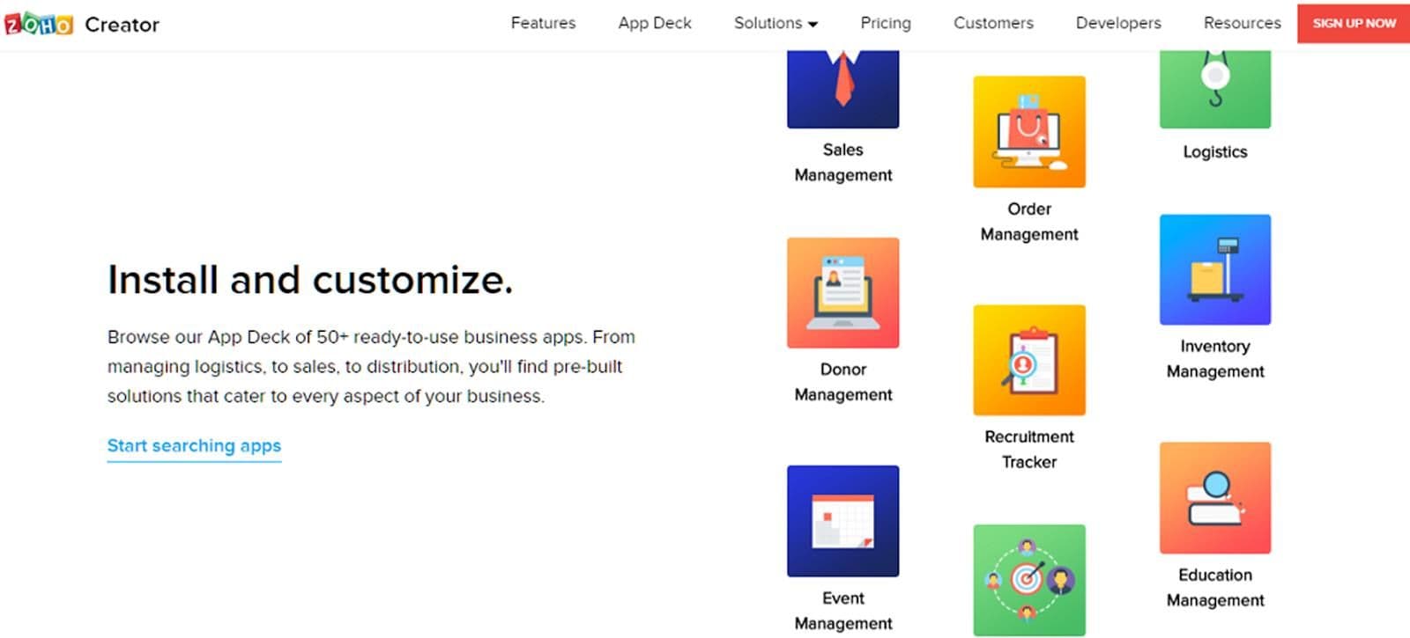View the Customers page
The image size is (1410, 638).
coord(993,23)
